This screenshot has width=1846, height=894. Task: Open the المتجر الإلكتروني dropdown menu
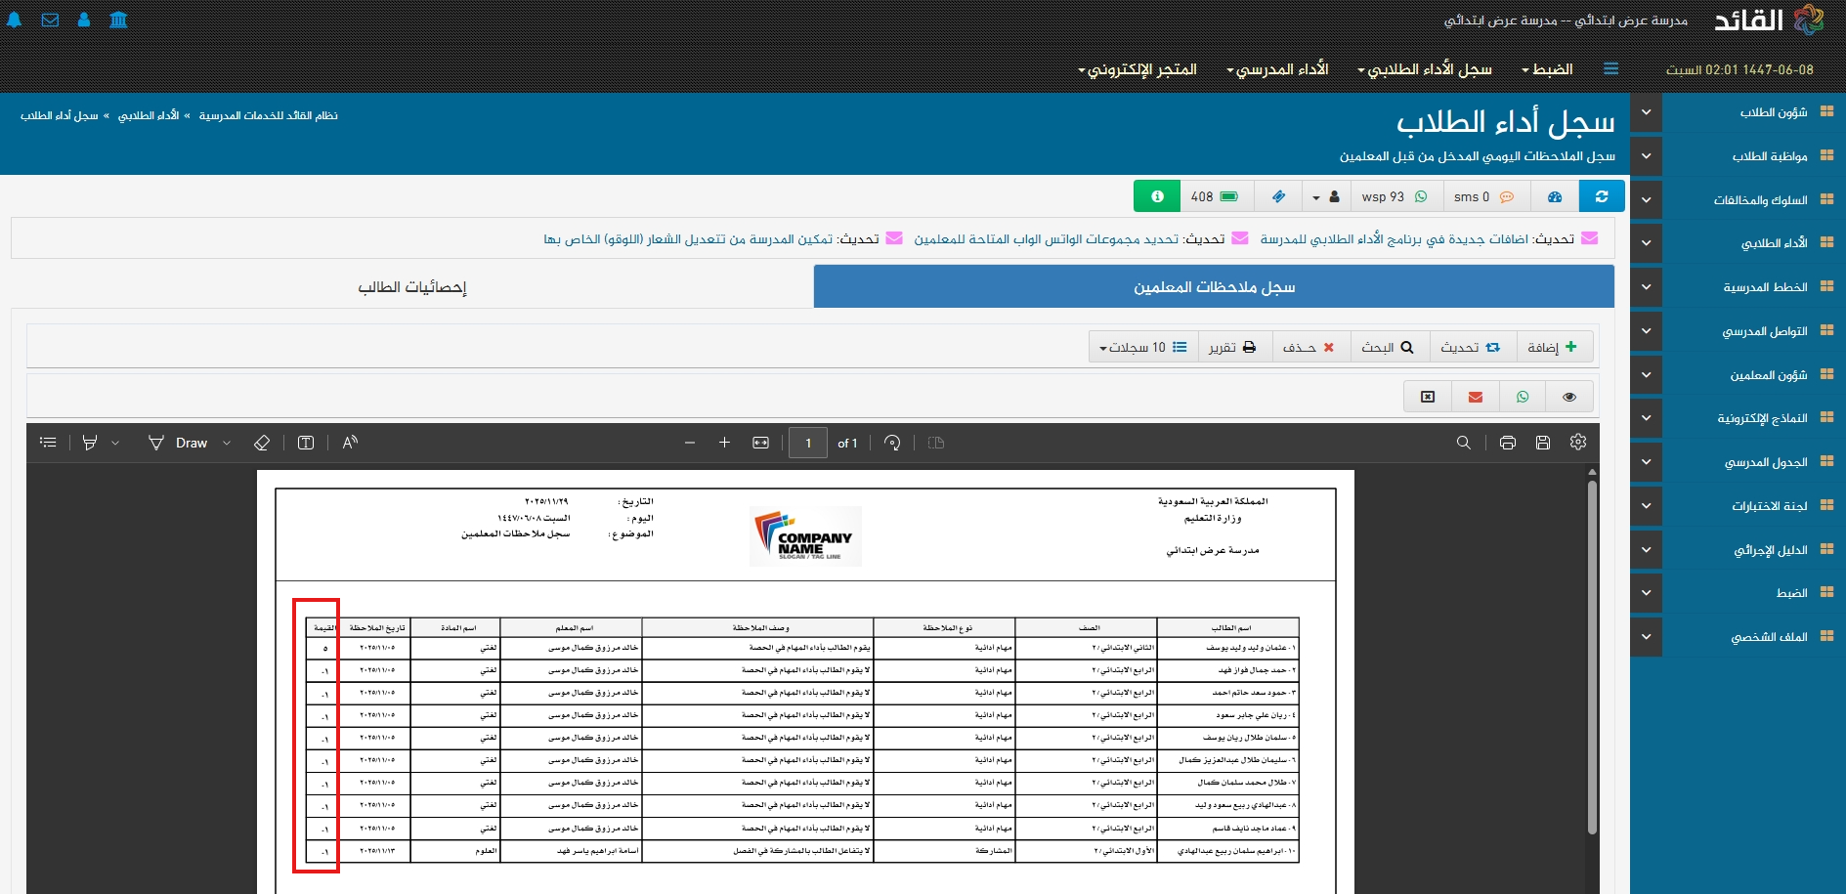1138,69
